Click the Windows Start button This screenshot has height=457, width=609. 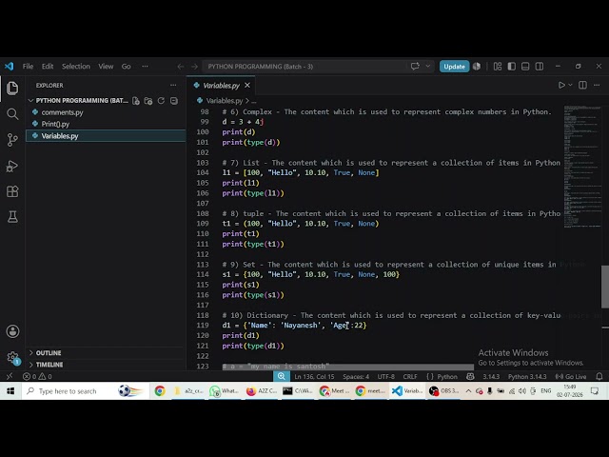click(x=10, y=391)
